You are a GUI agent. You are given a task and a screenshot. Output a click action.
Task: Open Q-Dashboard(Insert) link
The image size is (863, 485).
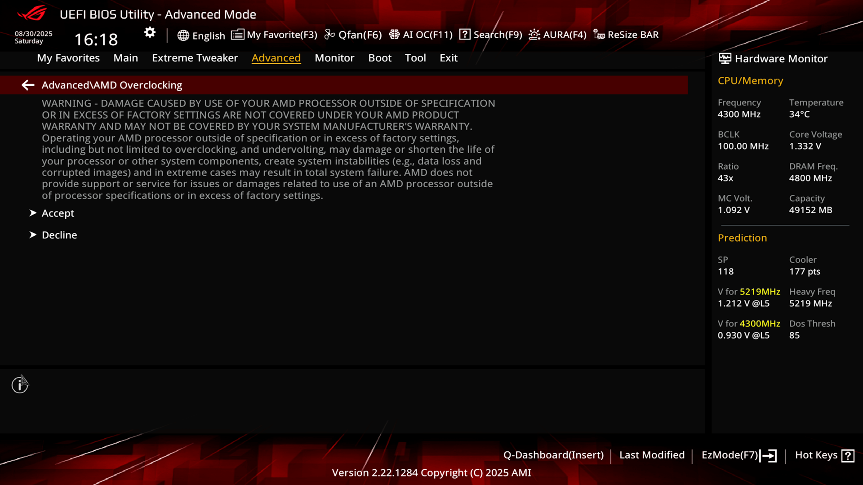[553, 455]
